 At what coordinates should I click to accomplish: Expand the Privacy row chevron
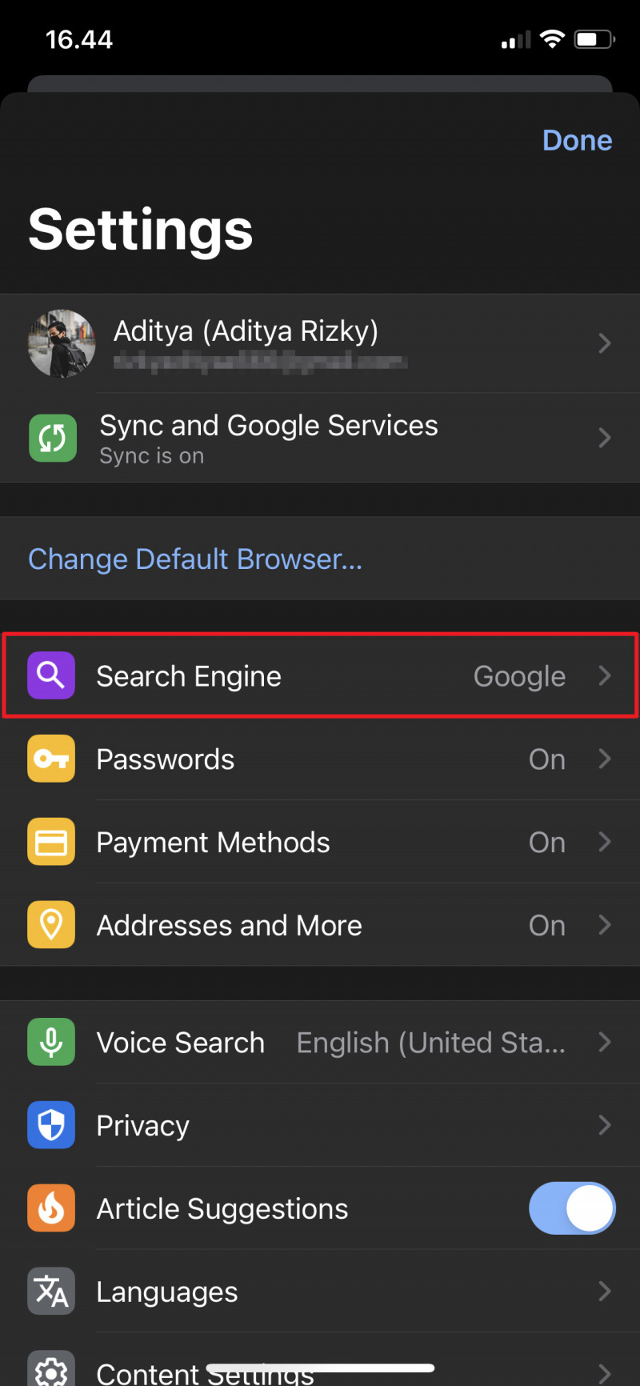click(x=605, y=1125)
